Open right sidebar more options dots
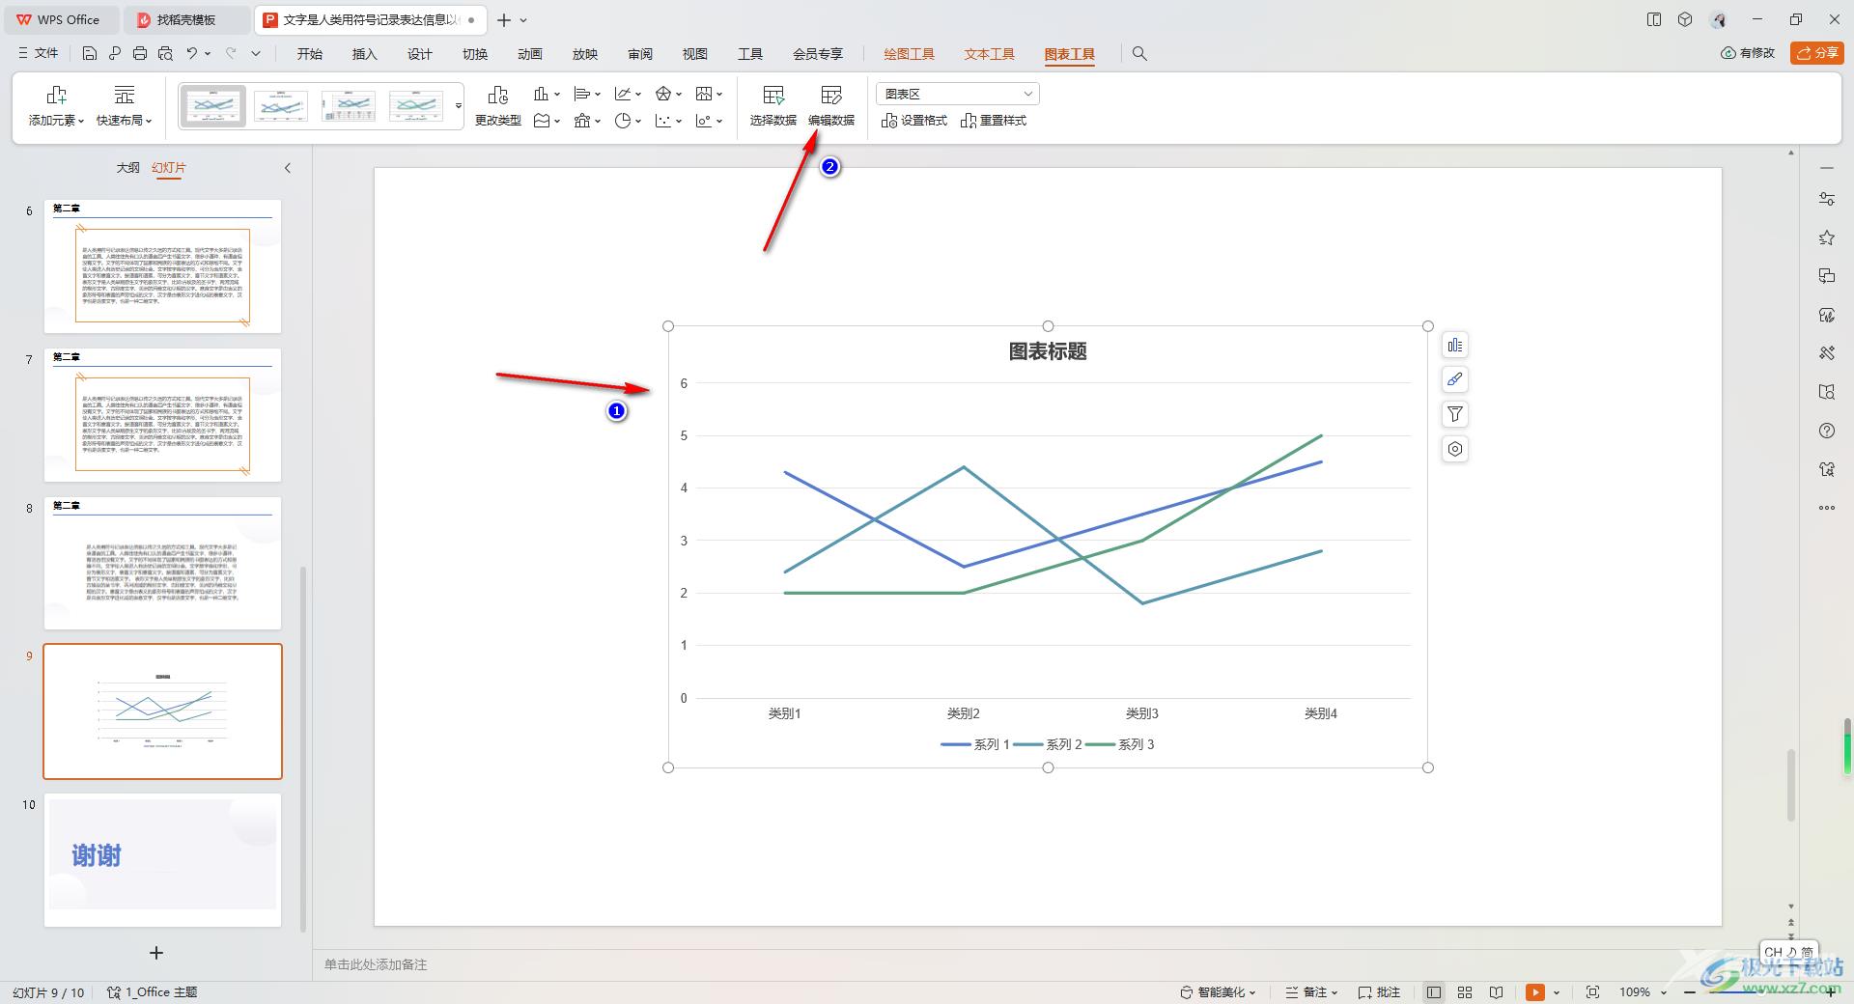 (1826, 508)
